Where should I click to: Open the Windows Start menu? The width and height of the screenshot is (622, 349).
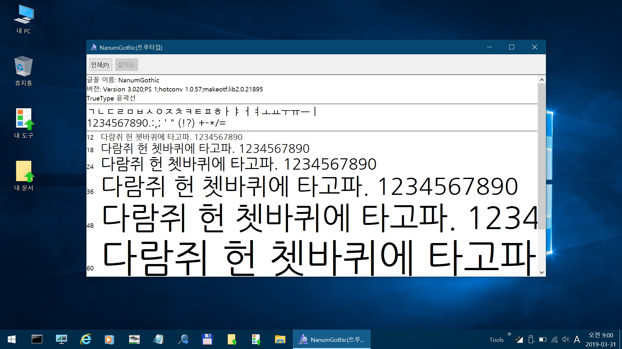[x=12, y=339]
